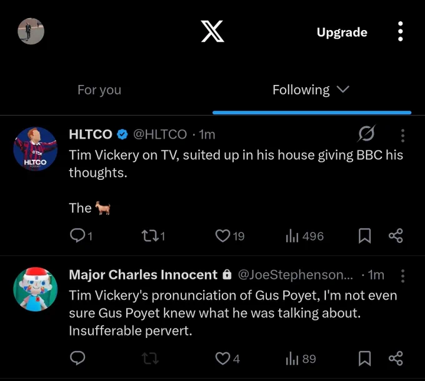Screen dimensions: 425x381
Task: Switch to the For you tab
Action: pyautogui.click(x=99, y=90)
